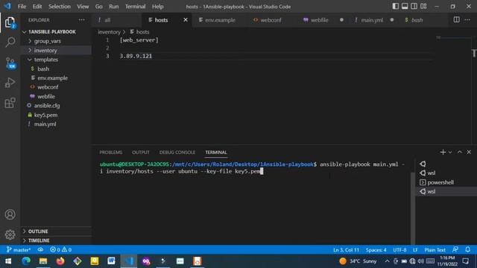Switch to the DEBUG CONSOLE tab
This screenshot has height=268, width=477.
click(177, 152)
